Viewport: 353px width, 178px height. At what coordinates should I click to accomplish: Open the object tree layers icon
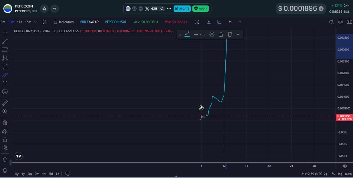tap(5, 170)
